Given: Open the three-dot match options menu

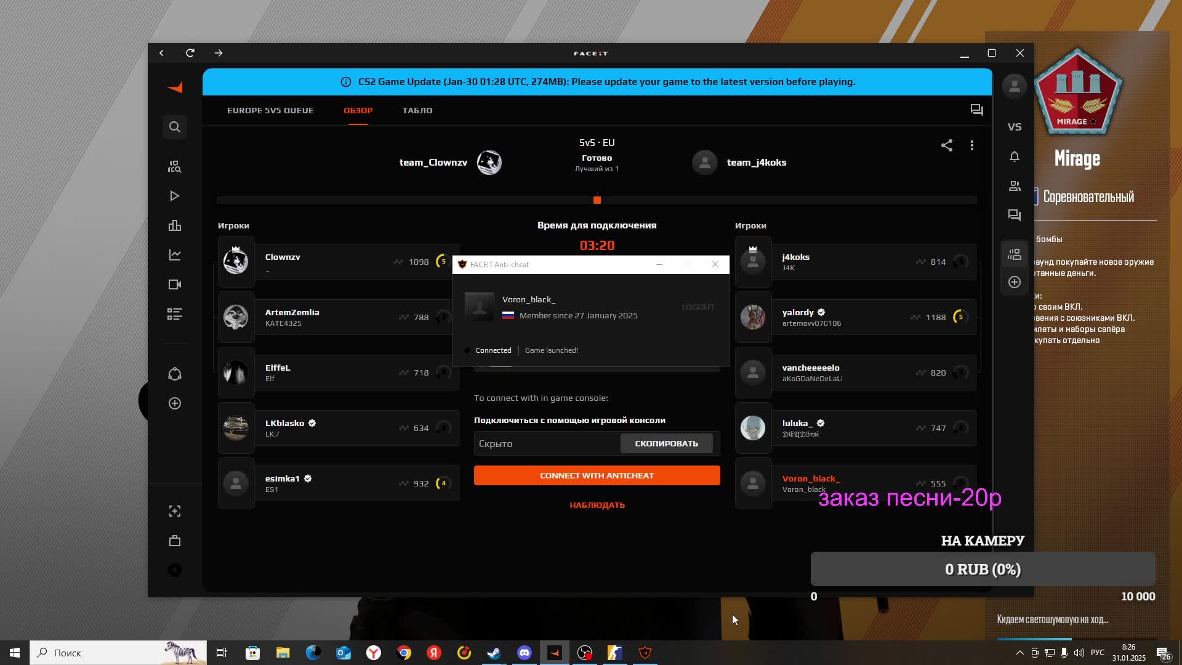Looking at the screenshot, I should [972, 145].
